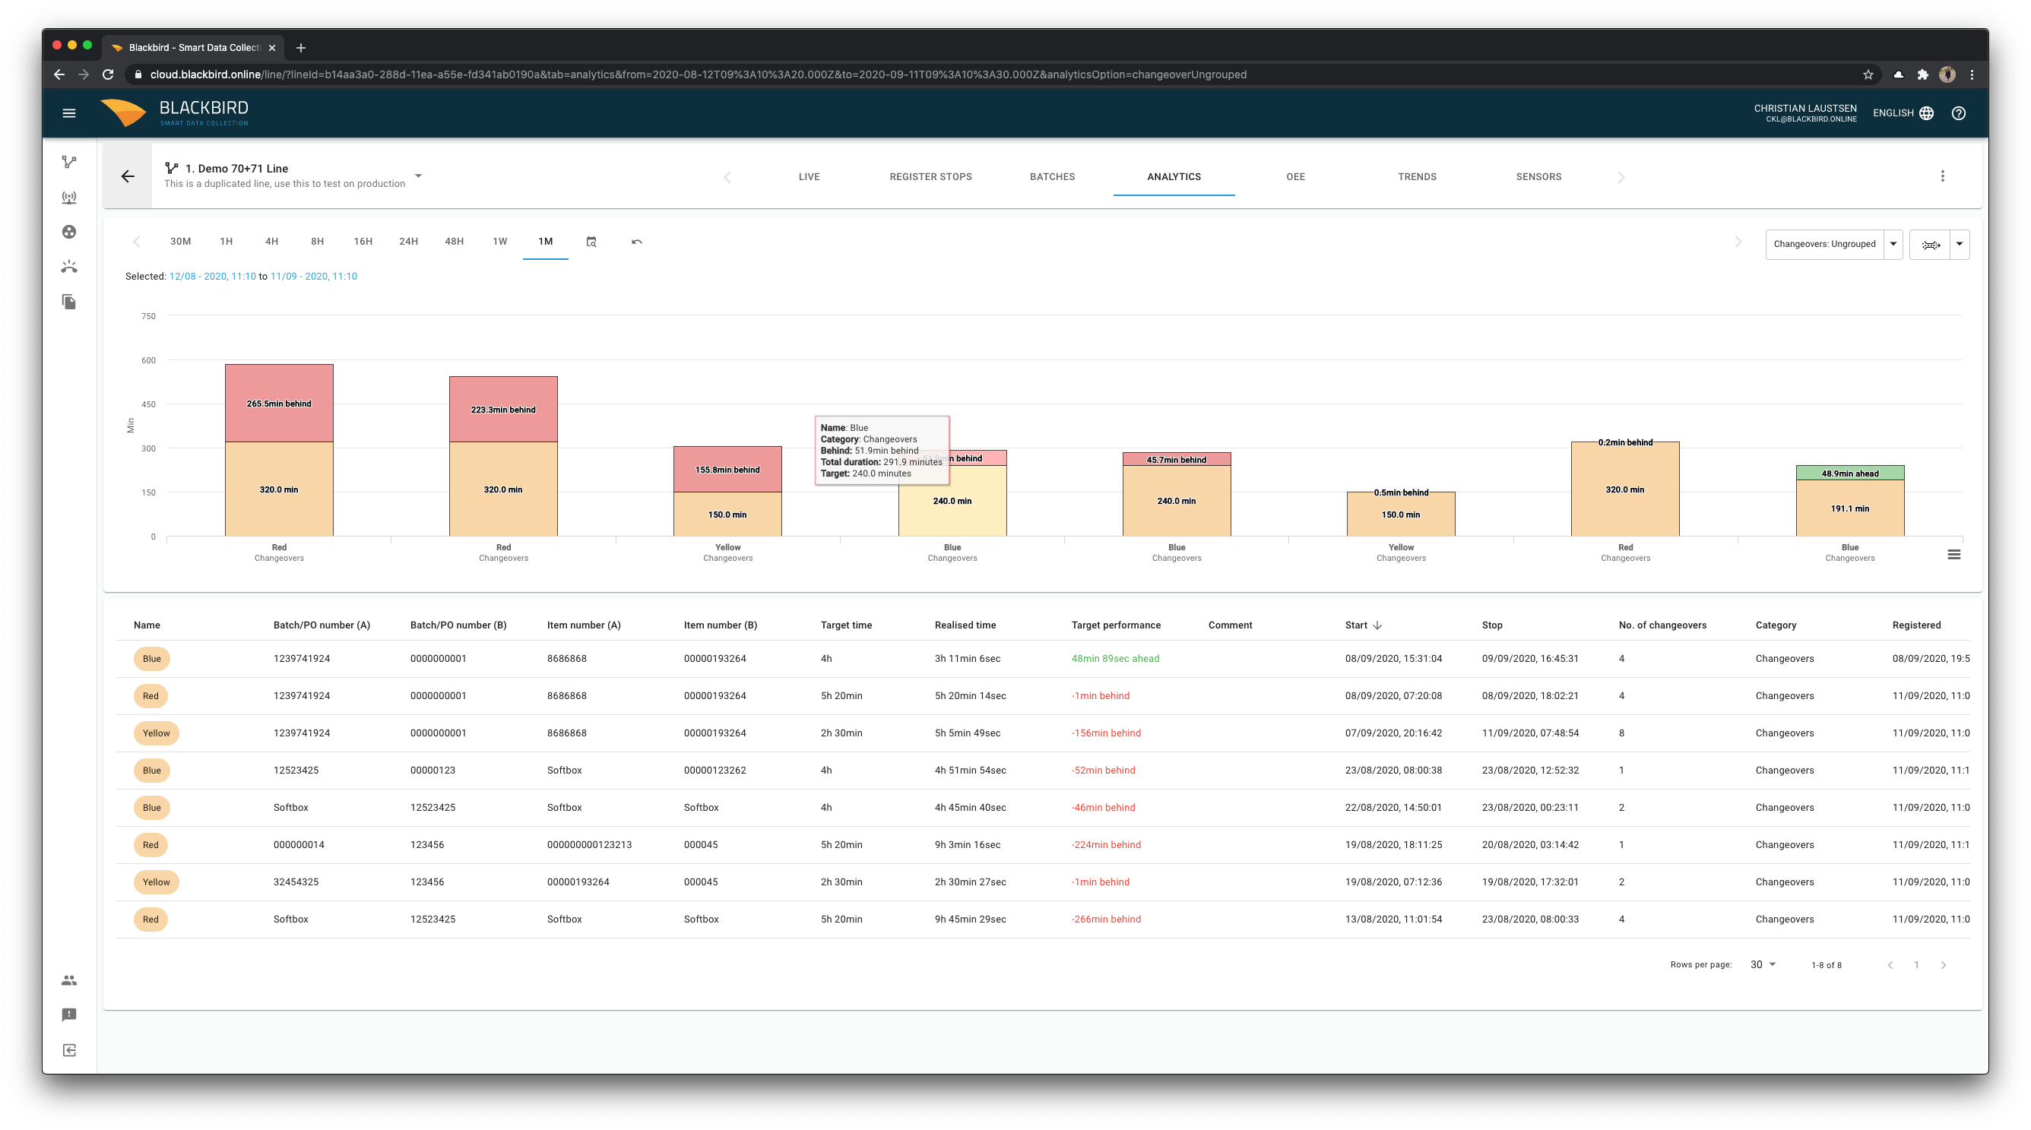This screenshot has height=1130, width=2031.
Task: Click the 155.8min behind Yellow bar segment
Action: (727, 470)
